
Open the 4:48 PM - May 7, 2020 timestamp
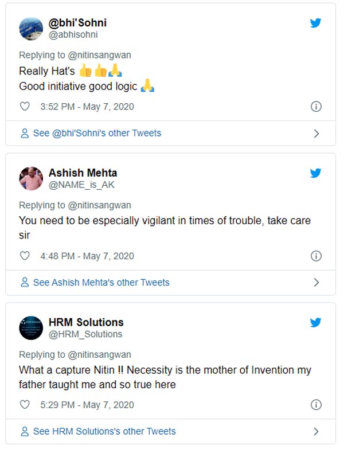pos(87,256)
